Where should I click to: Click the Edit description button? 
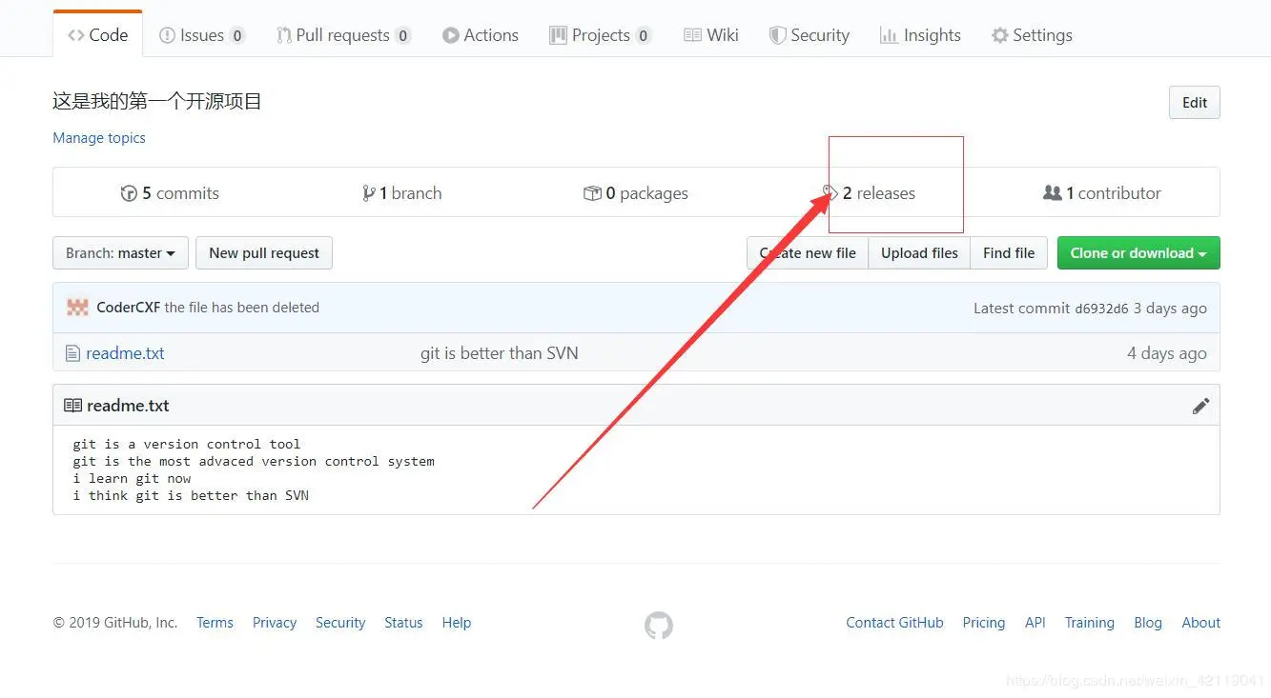(x=1195, y=103)
